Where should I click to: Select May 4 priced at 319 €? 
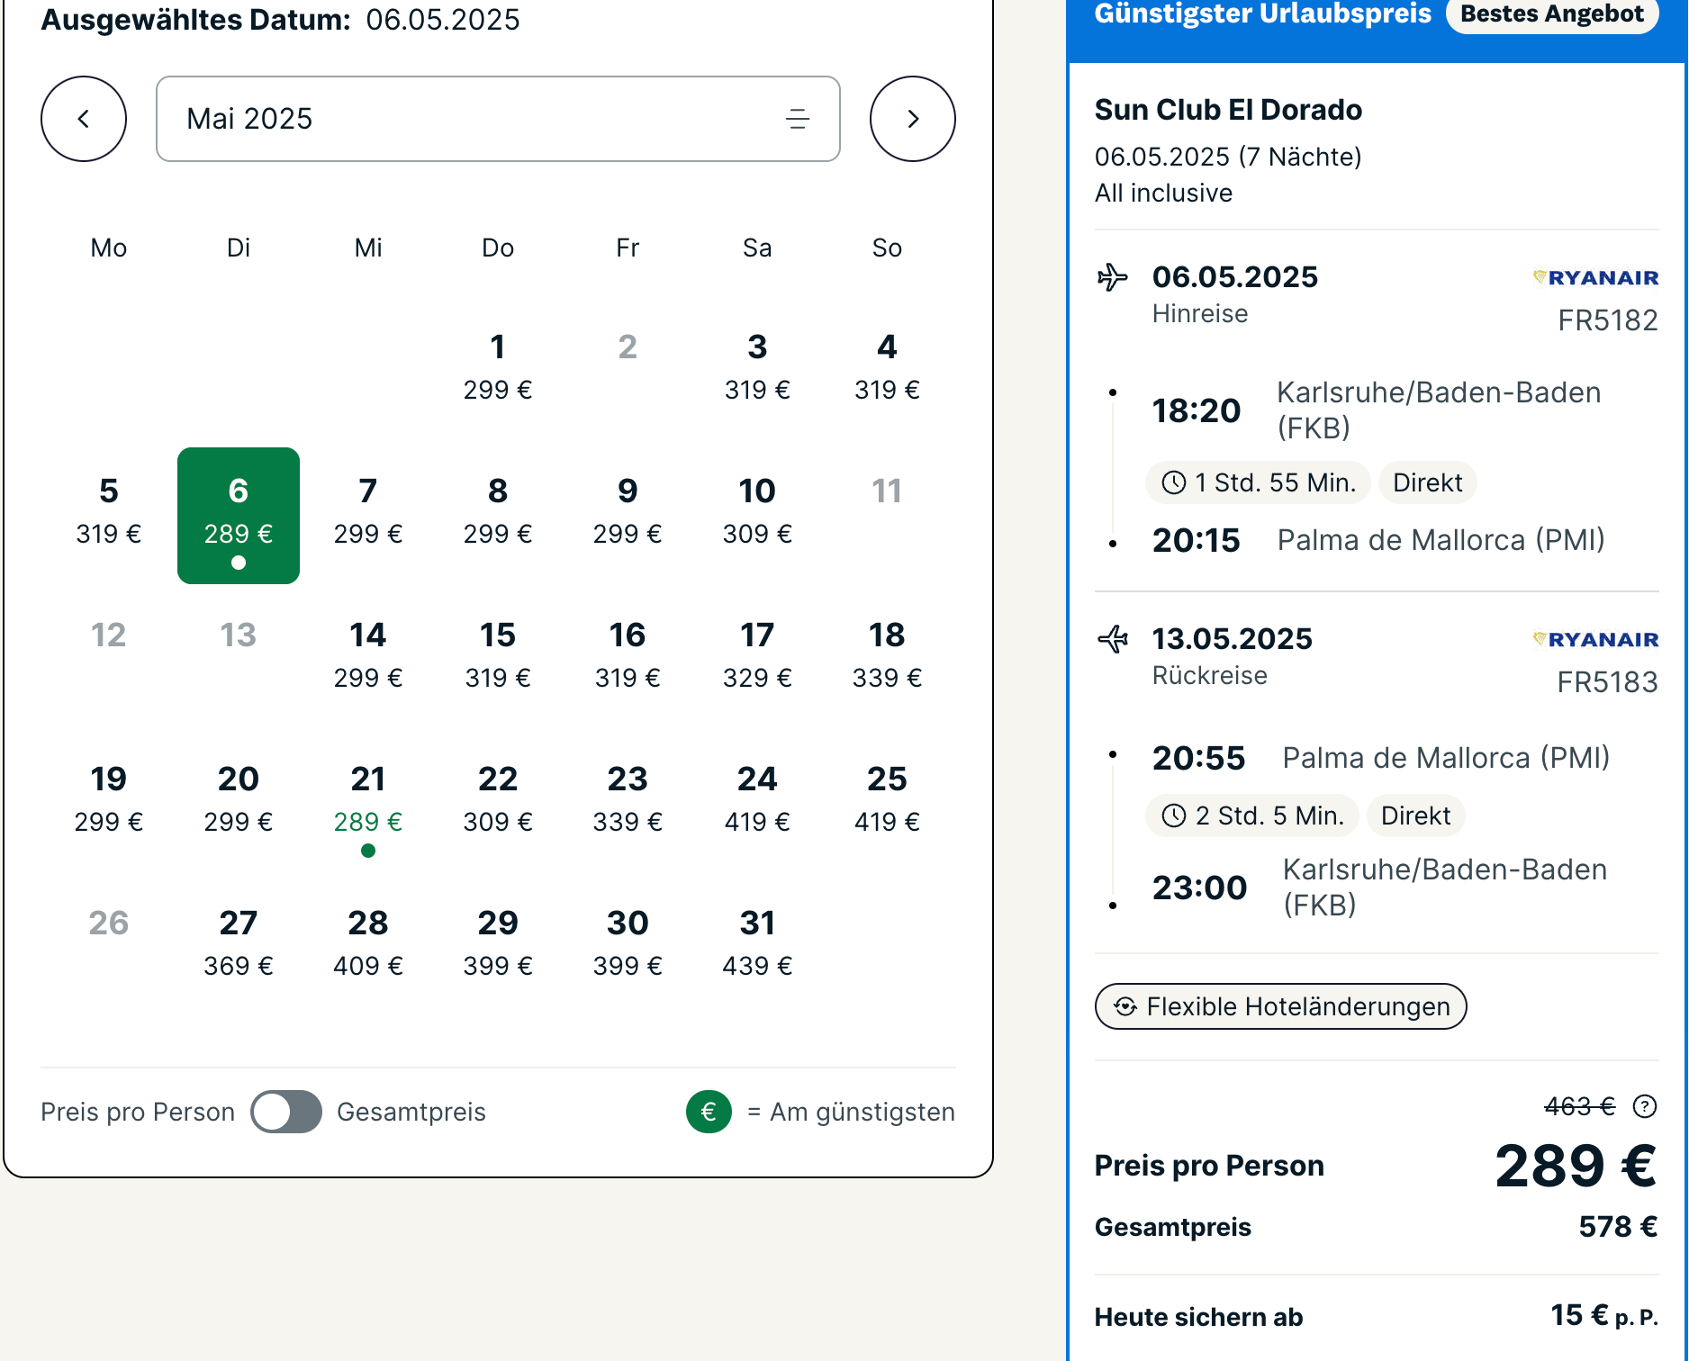point(887,368)
